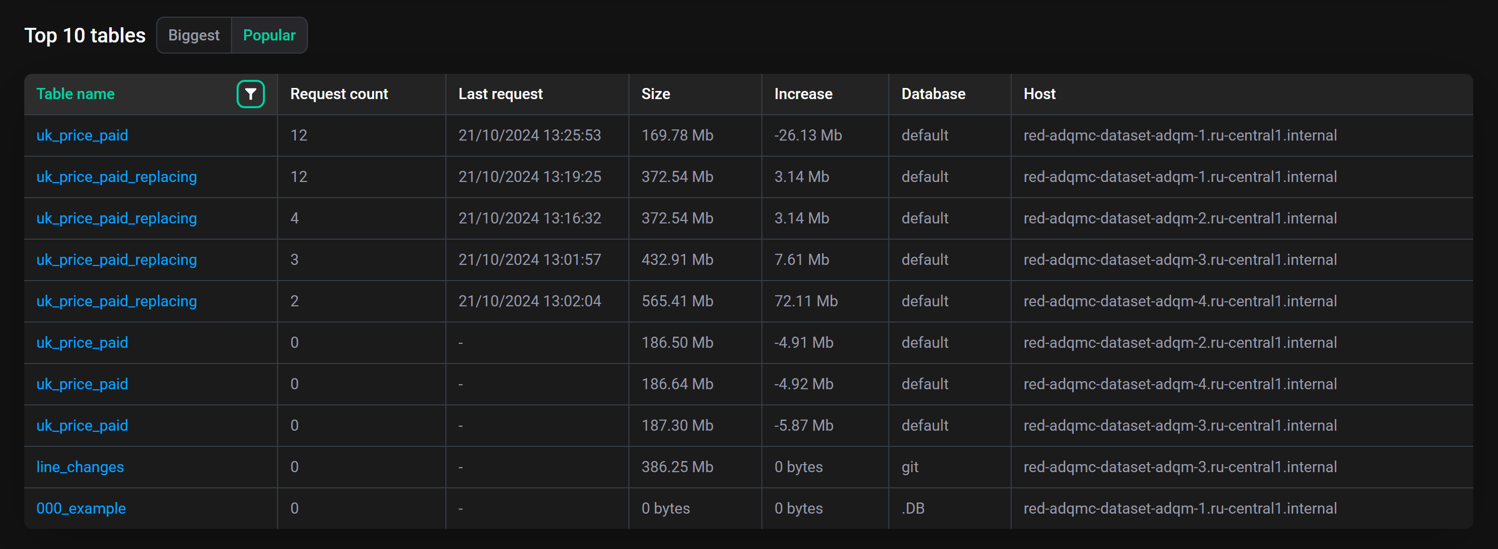Open the line_changes table link
Viewport: 1498px width, 549px height.
(80, 467)
